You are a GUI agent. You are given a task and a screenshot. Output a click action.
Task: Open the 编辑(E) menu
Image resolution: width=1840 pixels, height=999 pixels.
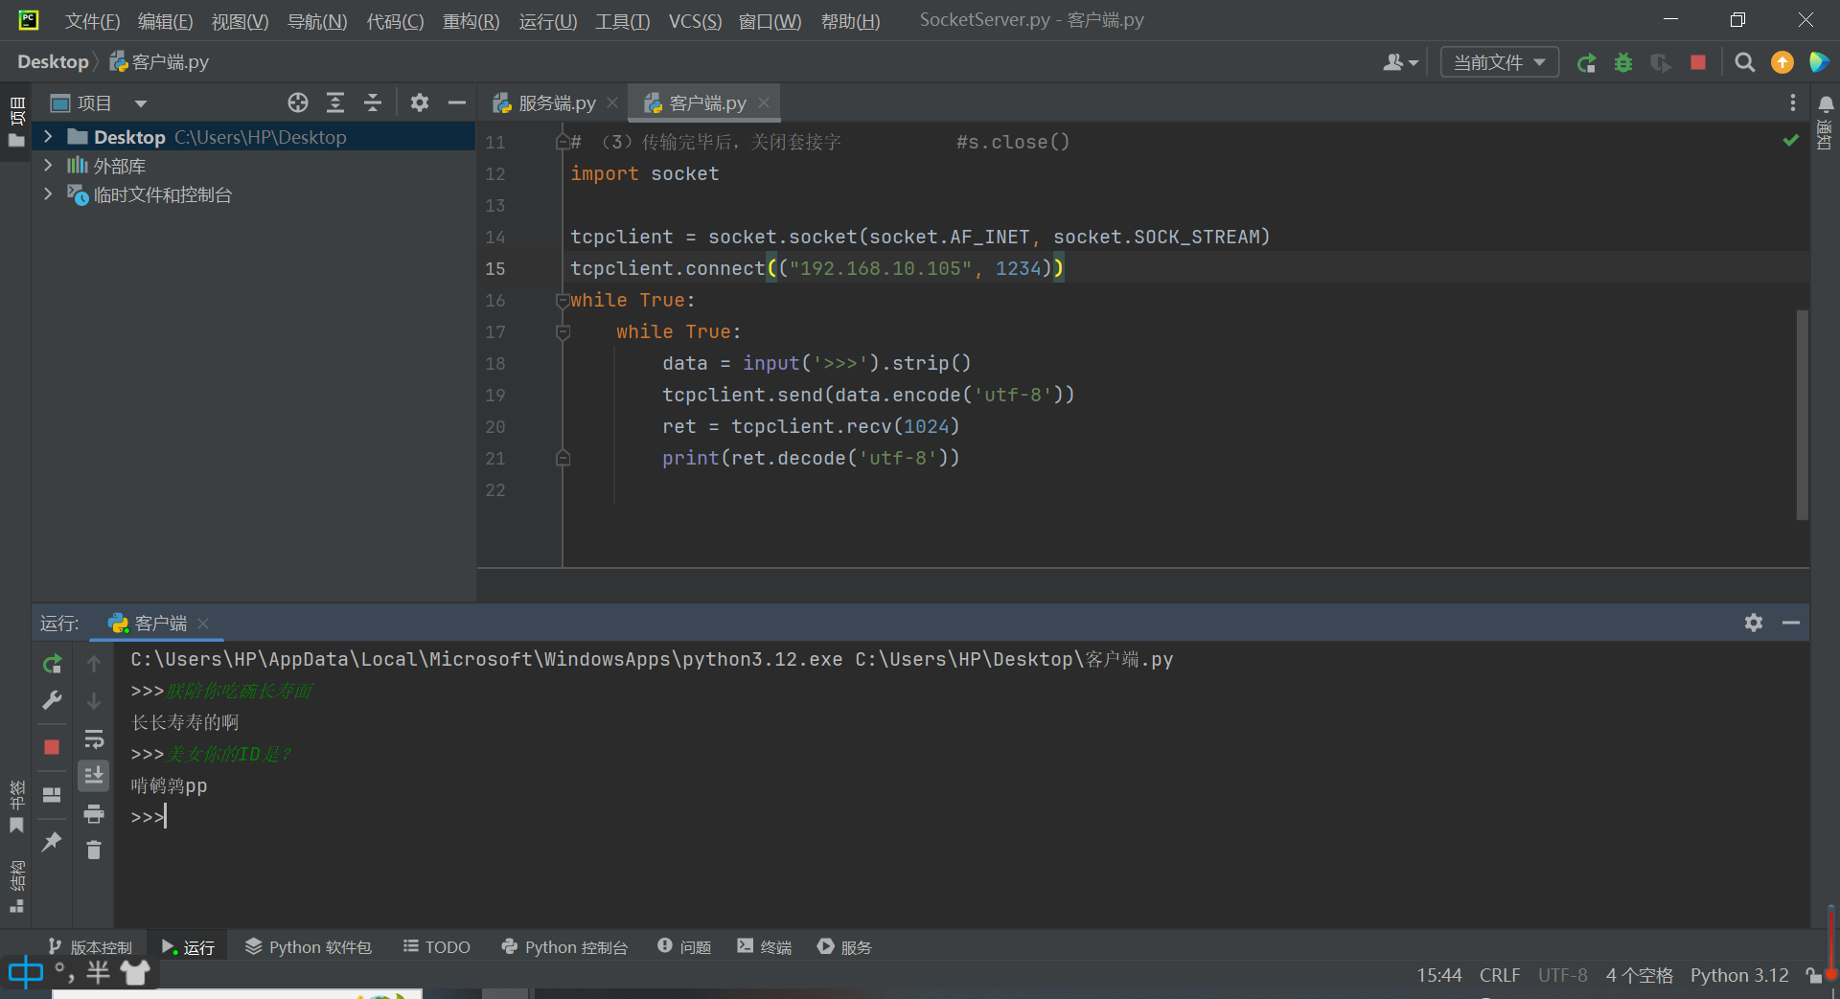165,21
